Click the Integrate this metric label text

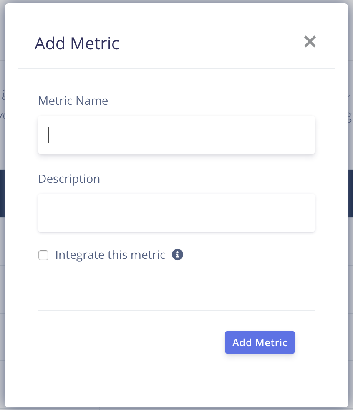tap(110, 255)
